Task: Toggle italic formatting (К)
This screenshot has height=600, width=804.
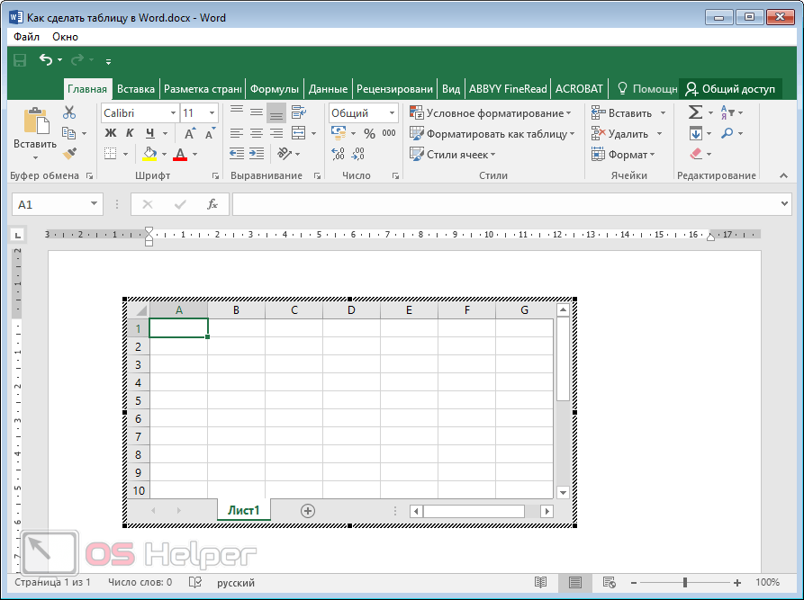Action: point(131,133)
